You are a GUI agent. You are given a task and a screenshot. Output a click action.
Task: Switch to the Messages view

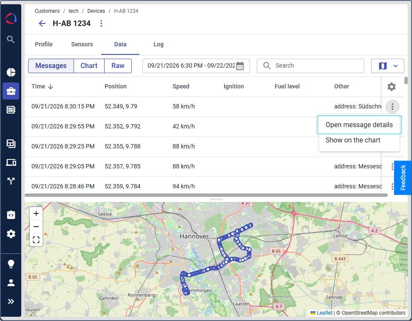[51, 65]
